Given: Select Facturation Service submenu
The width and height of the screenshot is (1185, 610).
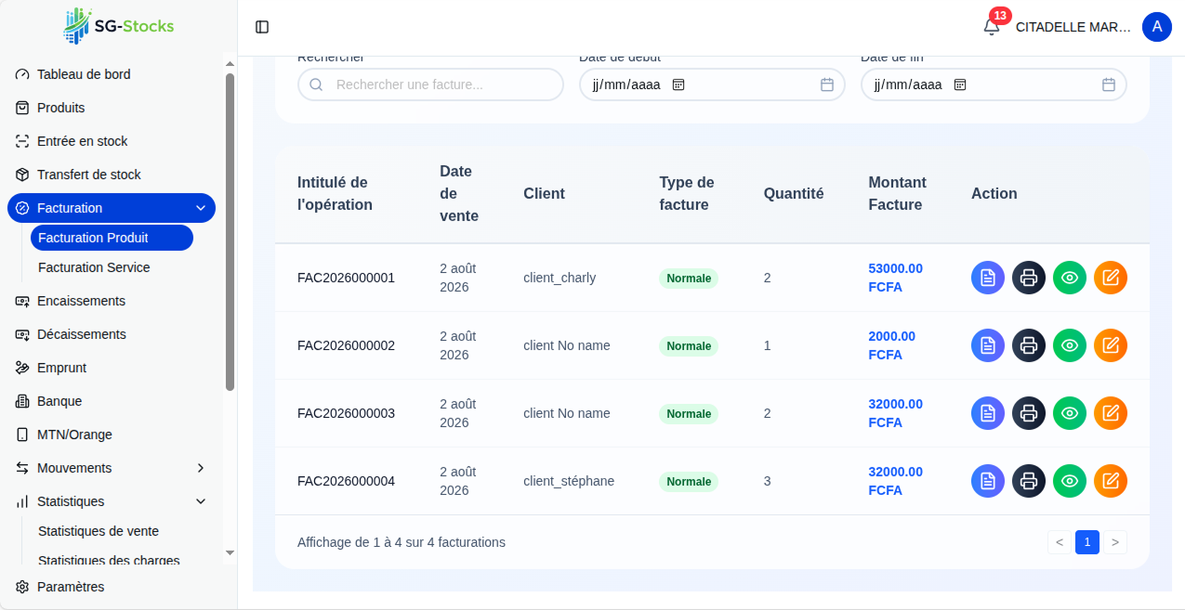Looking at the screenshot, I should [x=112, y=267].
